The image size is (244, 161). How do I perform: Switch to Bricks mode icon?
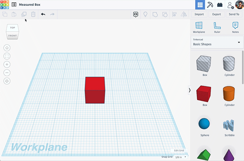(x=220, y=5)
